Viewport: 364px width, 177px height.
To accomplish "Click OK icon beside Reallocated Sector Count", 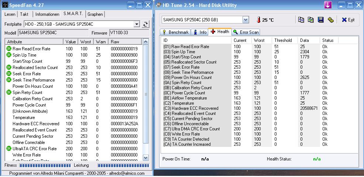I will [x=9, y=67].
